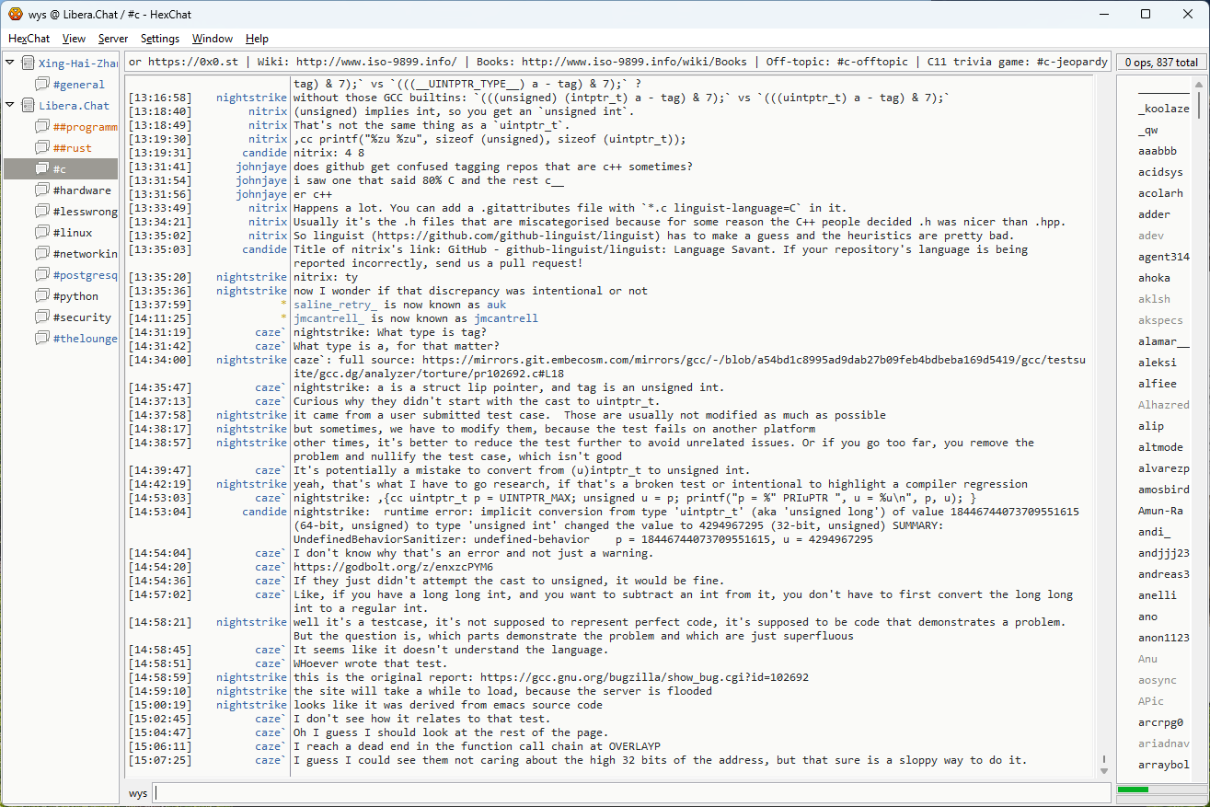Screen dimensions: 1210x807
Task: Click the lag meter progress bar
Action: tap(1159, 790)
